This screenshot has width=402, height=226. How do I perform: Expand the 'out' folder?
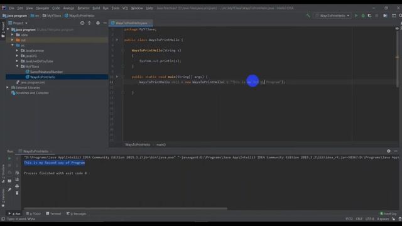coord(13,40)
